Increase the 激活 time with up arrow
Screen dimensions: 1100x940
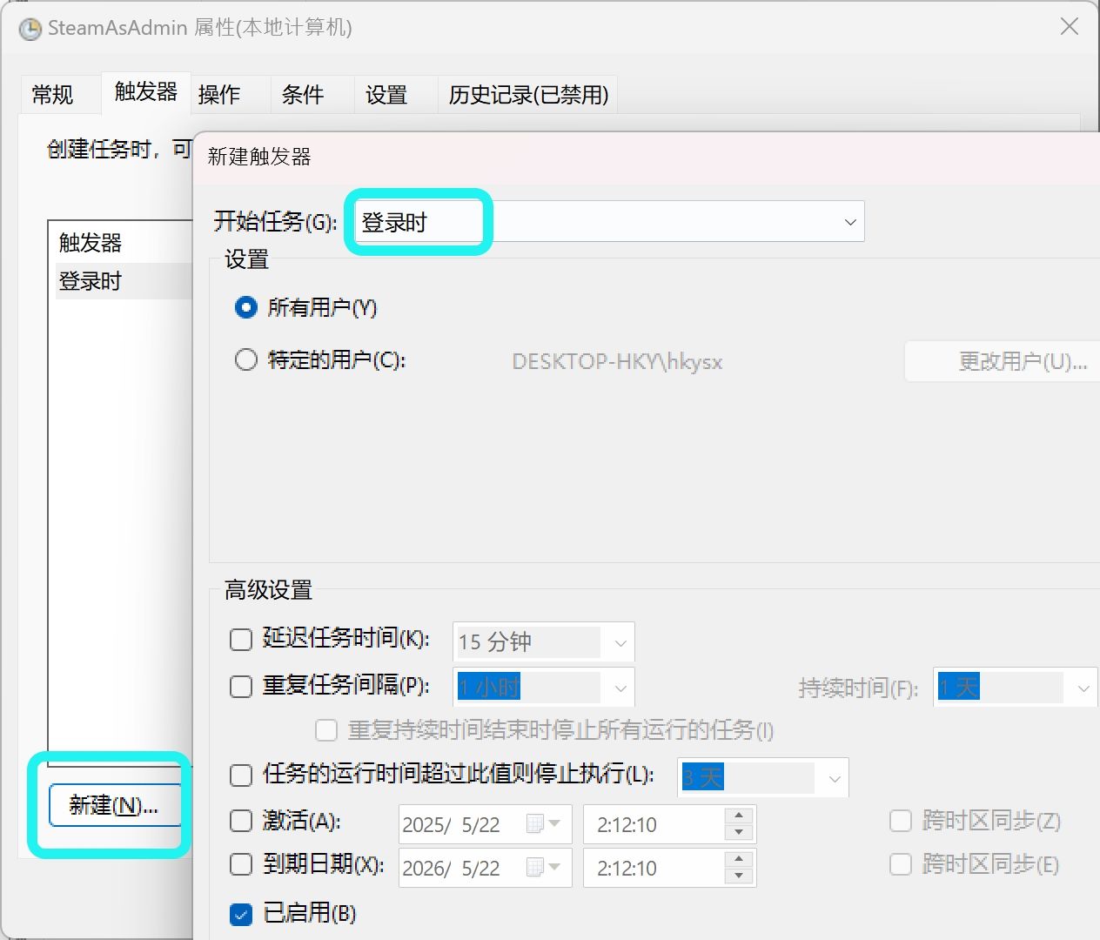[739, 816]
